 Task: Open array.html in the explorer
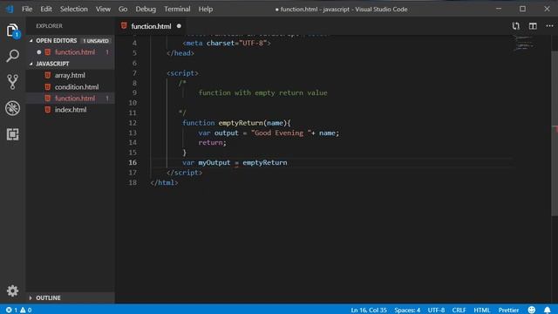(70, 75)
